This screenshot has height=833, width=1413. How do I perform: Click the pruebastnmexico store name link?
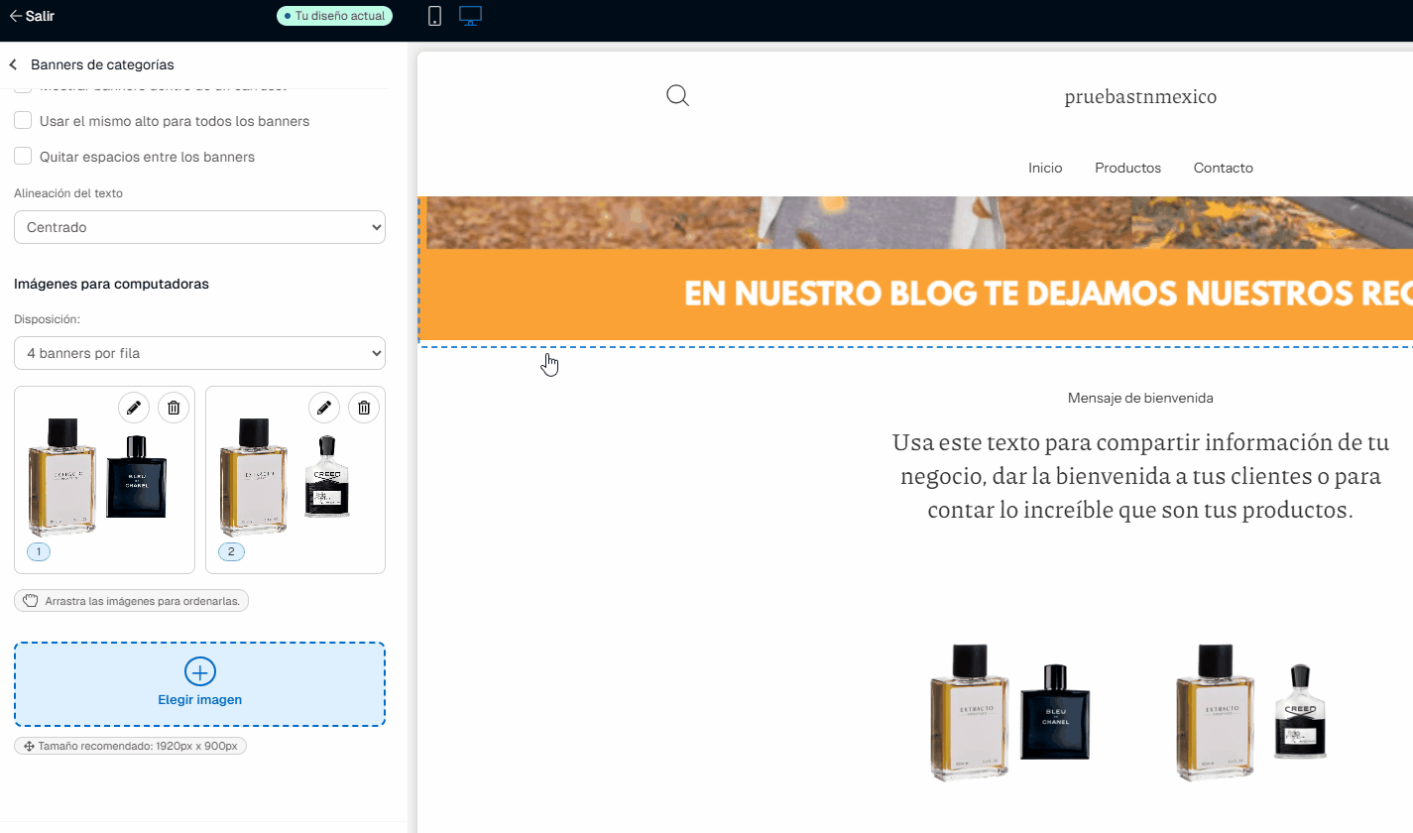pyautogui.click(x=1140, y=96)
